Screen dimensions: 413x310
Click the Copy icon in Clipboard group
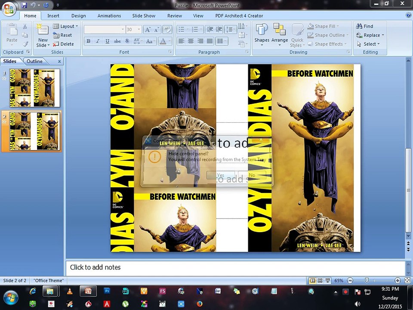pos(25,35)
